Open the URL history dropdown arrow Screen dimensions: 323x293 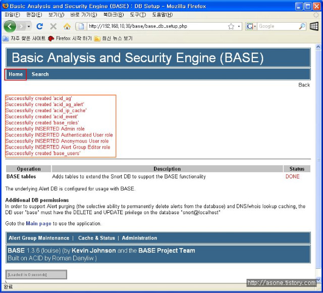239,26
